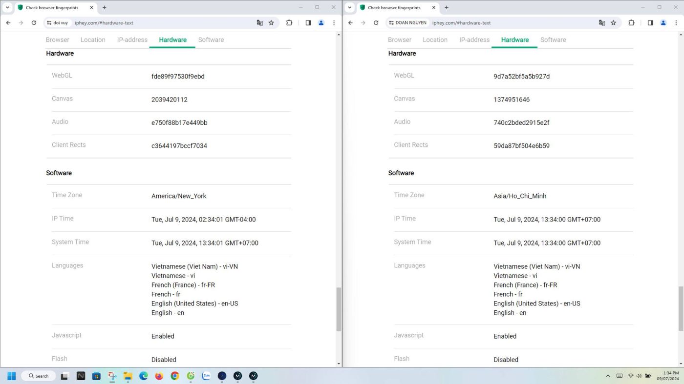The width and height of the screenshot is (684, 384).
Task: Click Client Rects value 'c3644197bccf7034' in left window
Action: coord(179,146)
